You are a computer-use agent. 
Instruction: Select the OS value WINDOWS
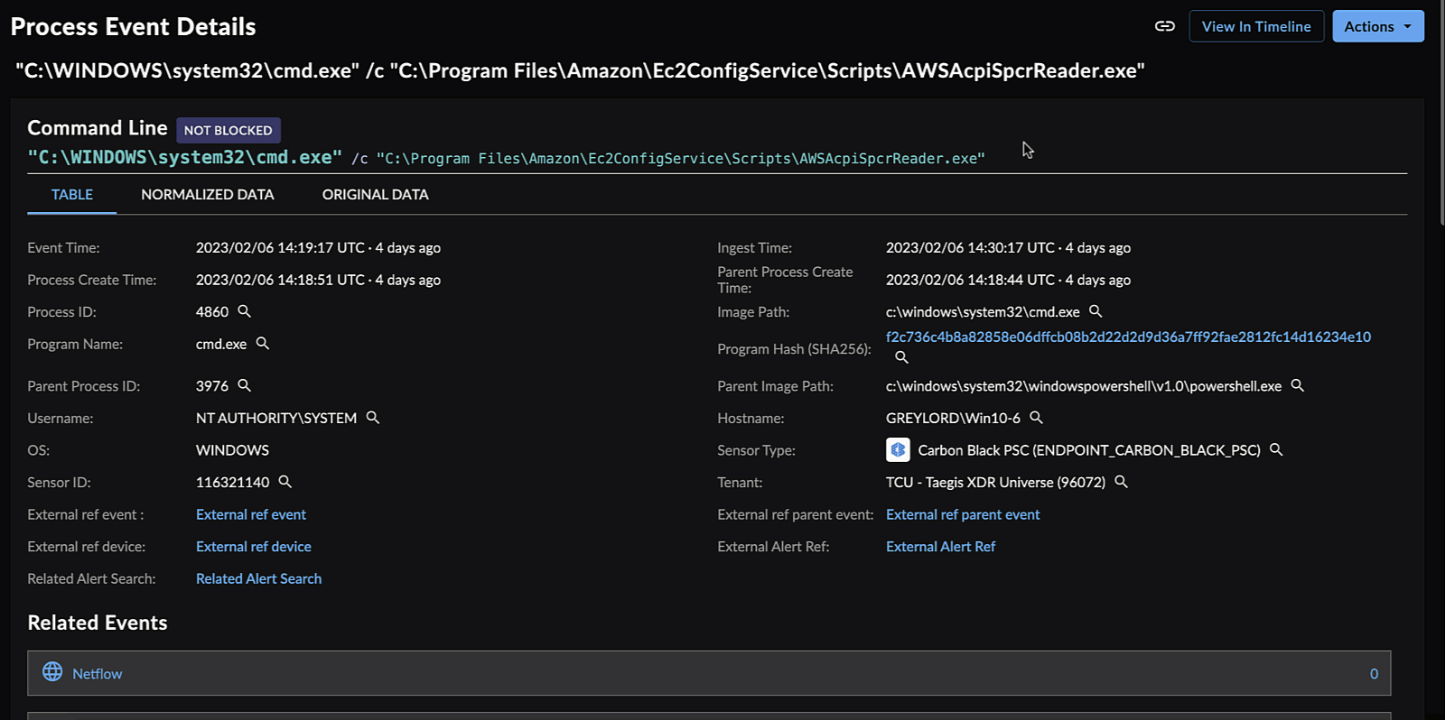coord(232,450)
